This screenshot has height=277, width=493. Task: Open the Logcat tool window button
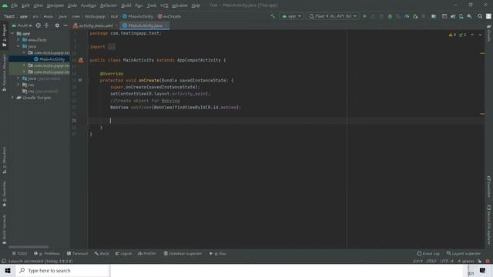123,253
